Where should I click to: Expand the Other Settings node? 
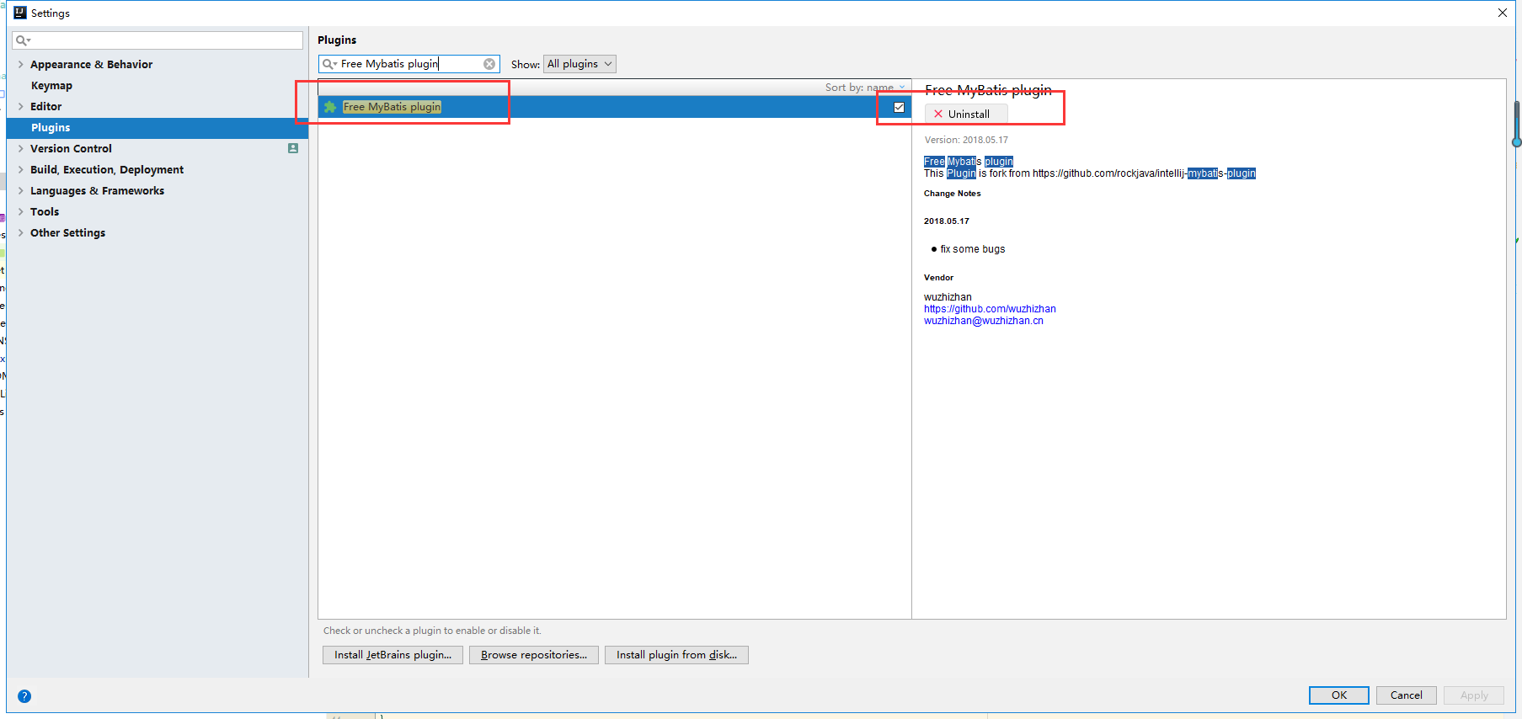tap(21, 232)
